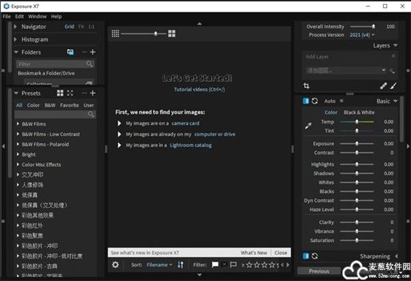Remove folder bookmark with minus icon
The width and height of the screenshot is (411, 281).
84,52
